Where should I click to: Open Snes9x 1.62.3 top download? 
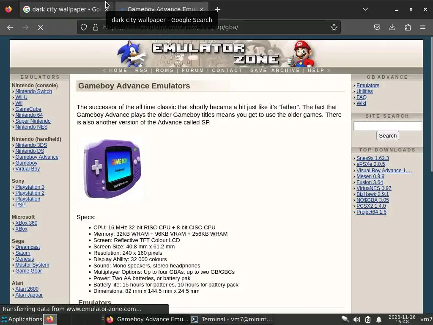tap(373, 158)
